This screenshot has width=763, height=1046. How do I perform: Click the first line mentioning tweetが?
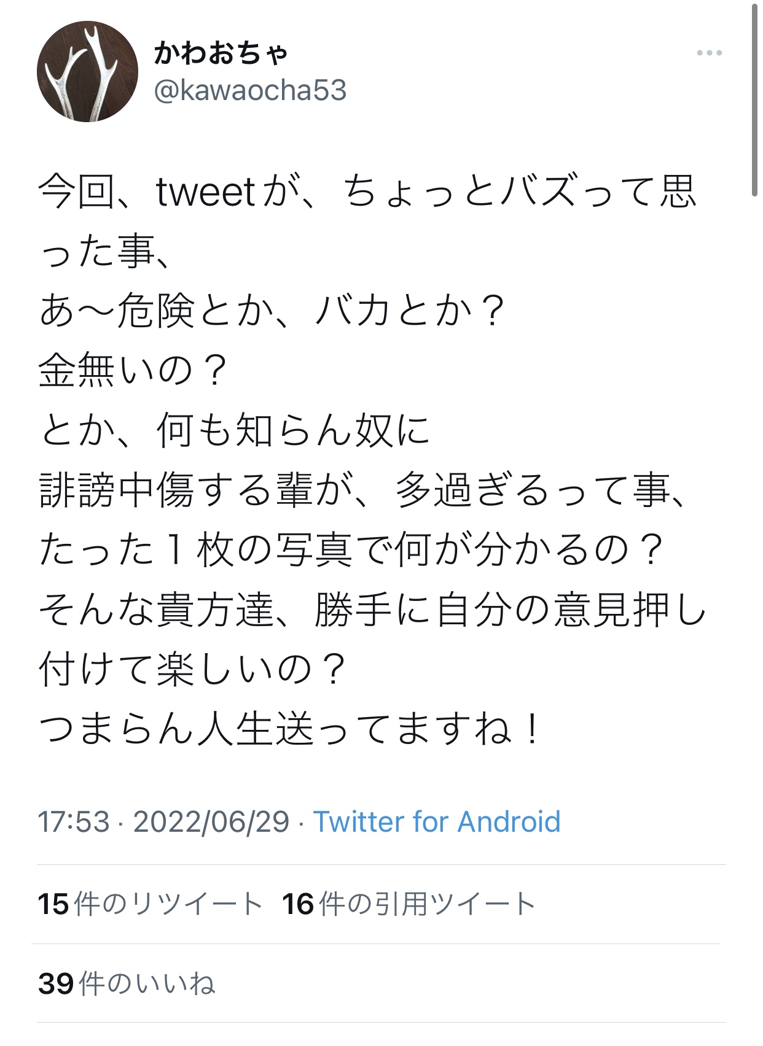[x=367, y=192]
